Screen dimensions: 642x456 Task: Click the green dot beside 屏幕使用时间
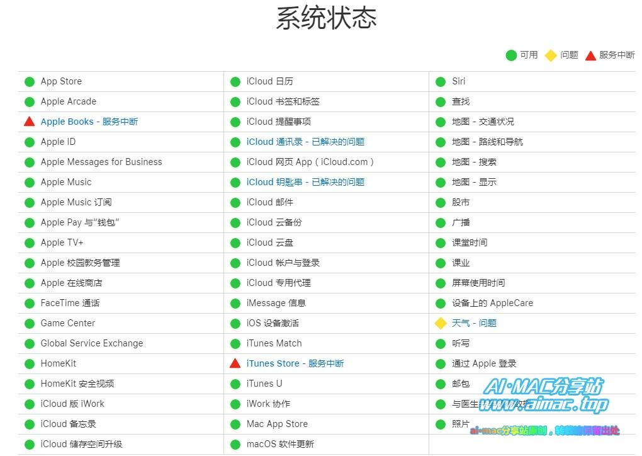[x=441, y=283]
